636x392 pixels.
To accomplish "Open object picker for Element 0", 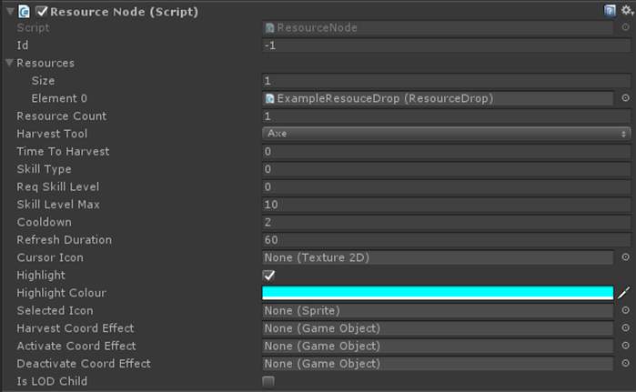I will (x=625, y=98).
